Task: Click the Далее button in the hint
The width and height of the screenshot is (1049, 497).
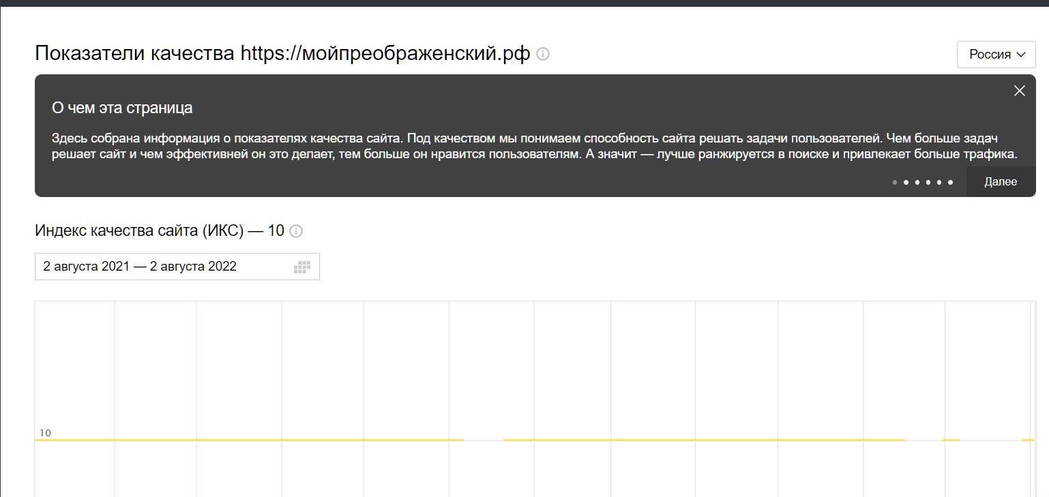Action: click(1001, 182)
